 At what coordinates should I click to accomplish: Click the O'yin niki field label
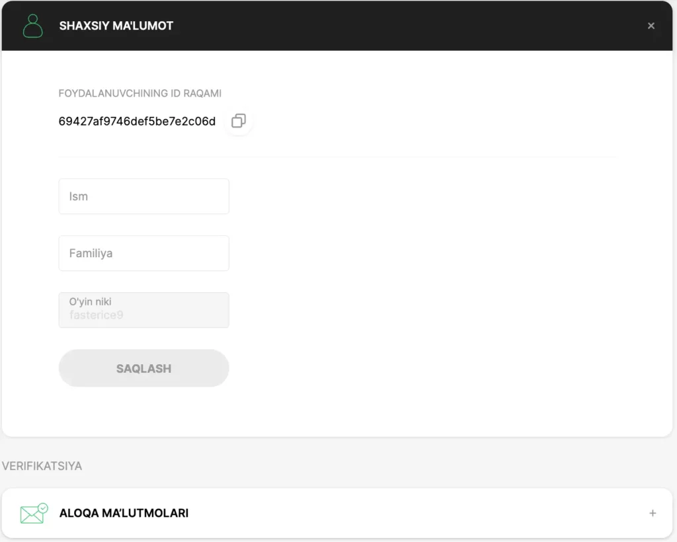pos(90,302)
